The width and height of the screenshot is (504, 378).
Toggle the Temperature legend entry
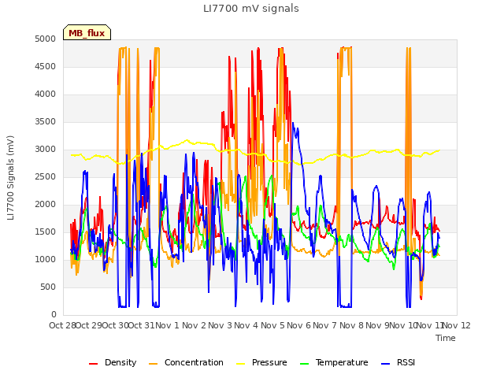tap(334, 362)
